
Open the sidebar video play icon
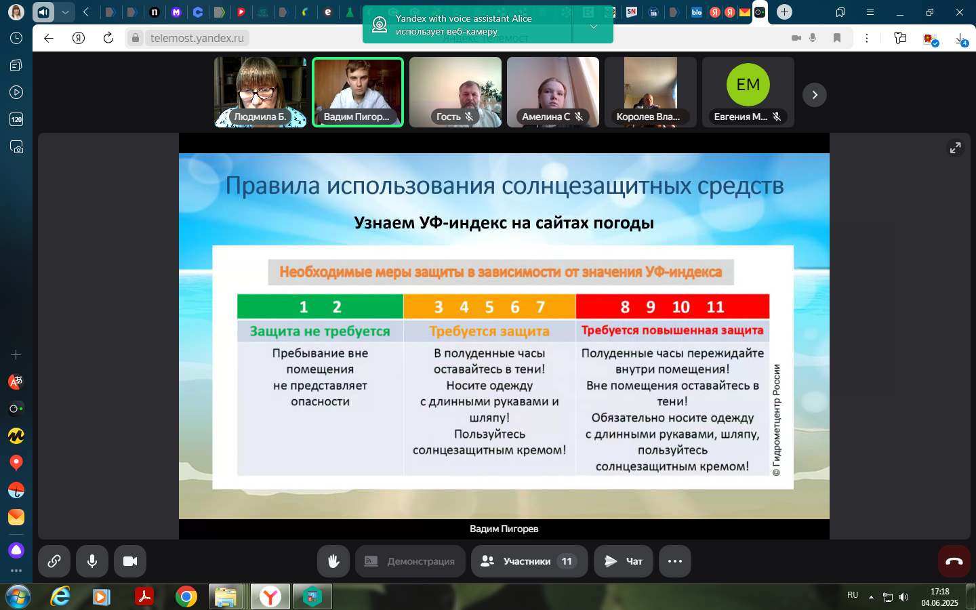[x=16, y=92]
